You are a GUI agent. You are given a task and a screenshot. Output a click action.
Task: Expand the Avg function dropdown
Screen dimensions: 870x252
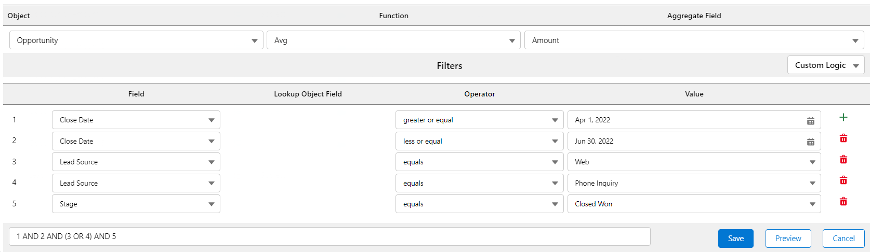[x=393, y=40]
